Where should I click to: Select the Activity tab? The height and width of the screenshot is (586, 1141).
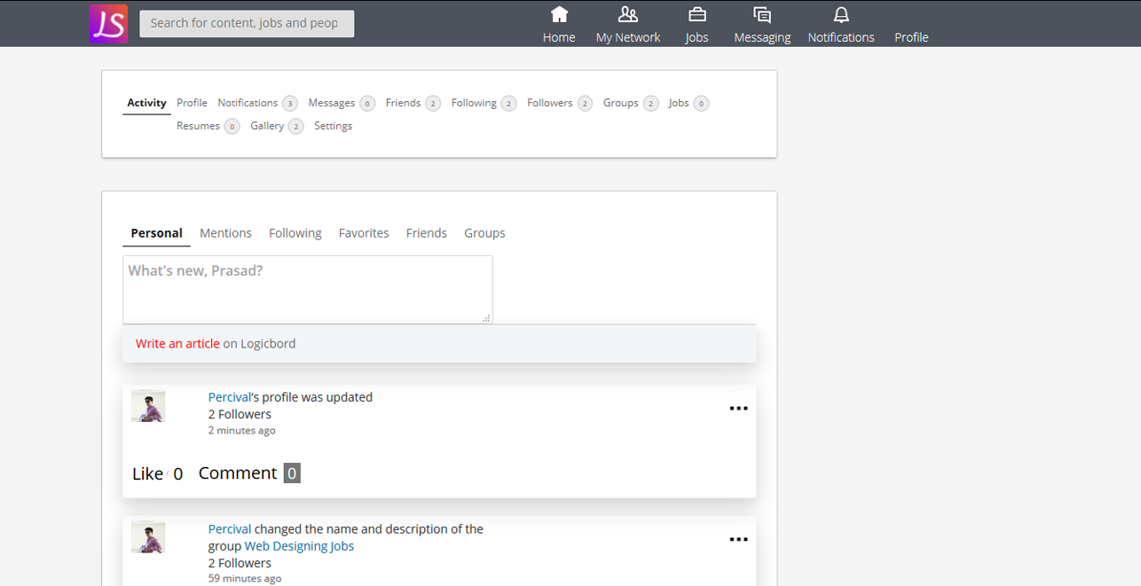tap(146, 103)
